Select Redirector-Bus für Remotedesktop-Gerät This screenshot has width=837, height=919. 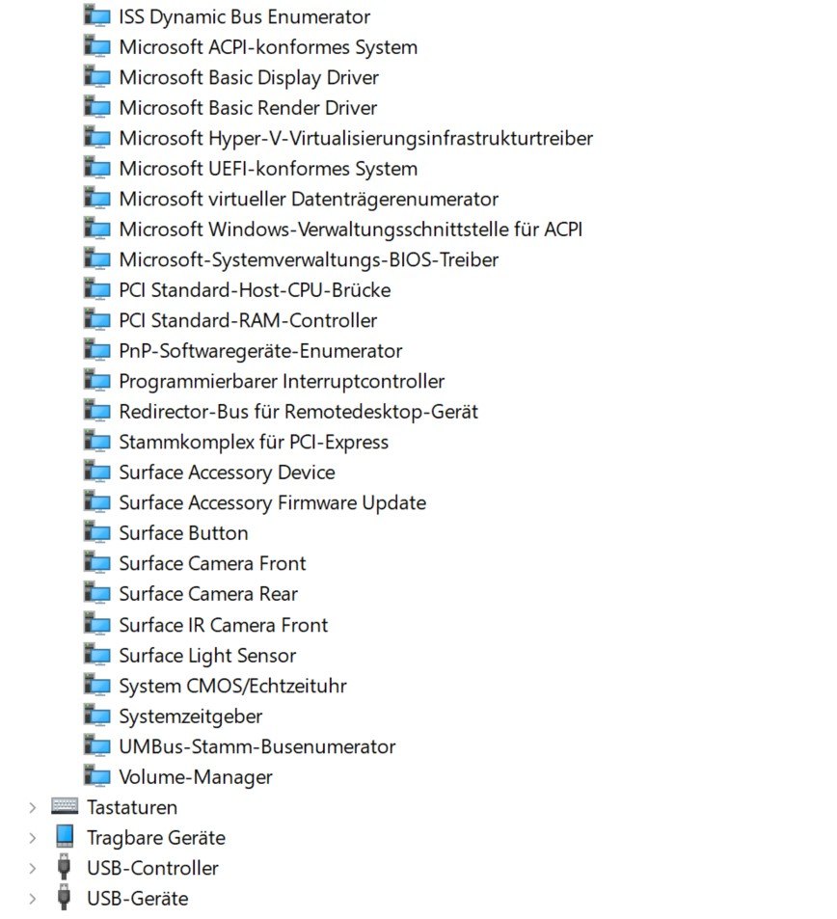pos(298,412)
